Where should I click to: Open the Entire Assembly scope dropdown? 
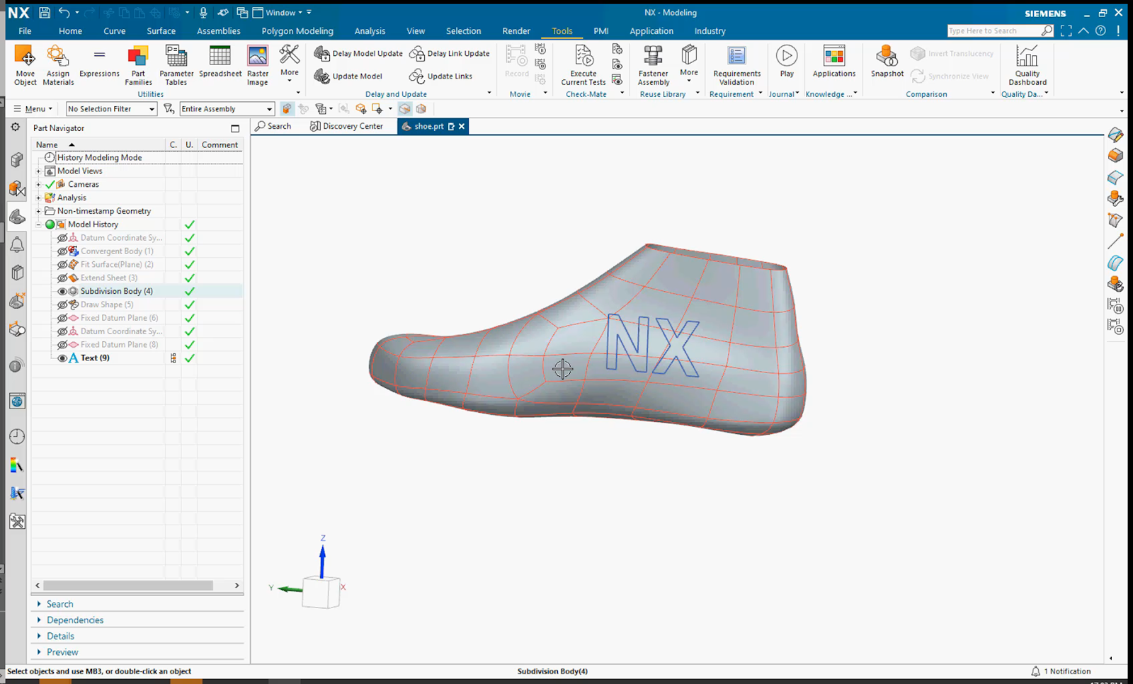[227, 109]
